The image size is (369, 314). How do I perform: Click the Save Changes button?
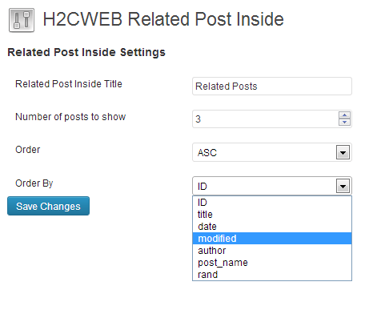coord(48,206)
